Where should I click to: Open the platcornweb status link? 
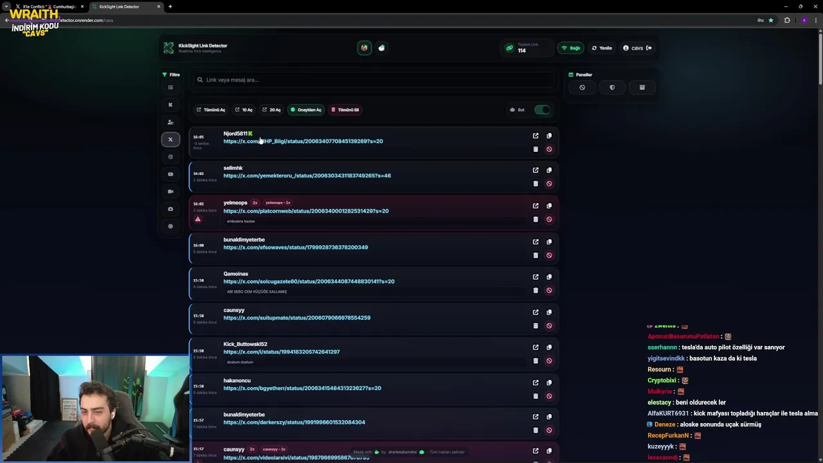306,211
